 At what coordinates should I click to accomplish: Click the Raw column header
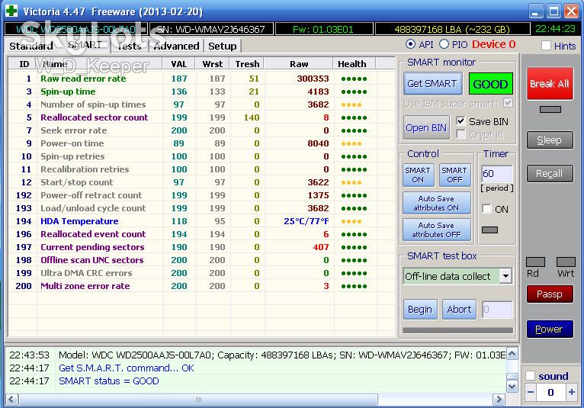tap(299, 64)
